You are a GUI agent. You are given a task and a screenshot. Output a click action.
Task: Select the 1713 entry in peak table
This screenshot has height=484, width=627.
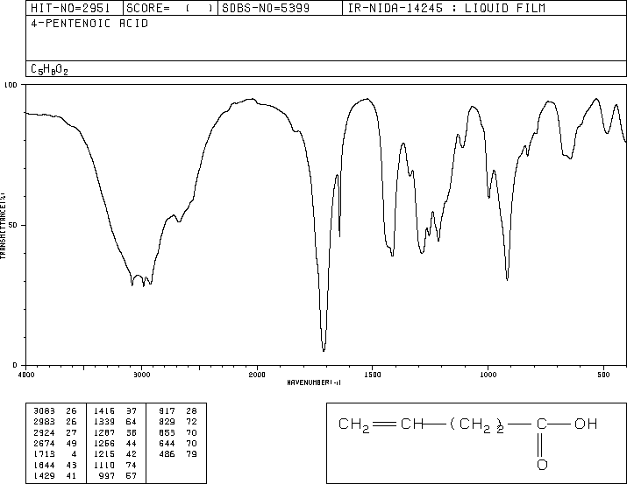pos(45,454)
